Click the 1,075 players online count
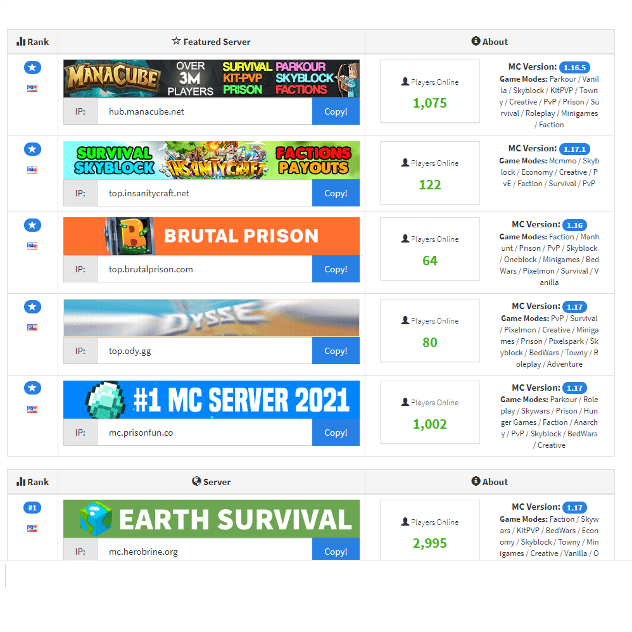This screenshot has height=632, width=632. tap(429, 103)
